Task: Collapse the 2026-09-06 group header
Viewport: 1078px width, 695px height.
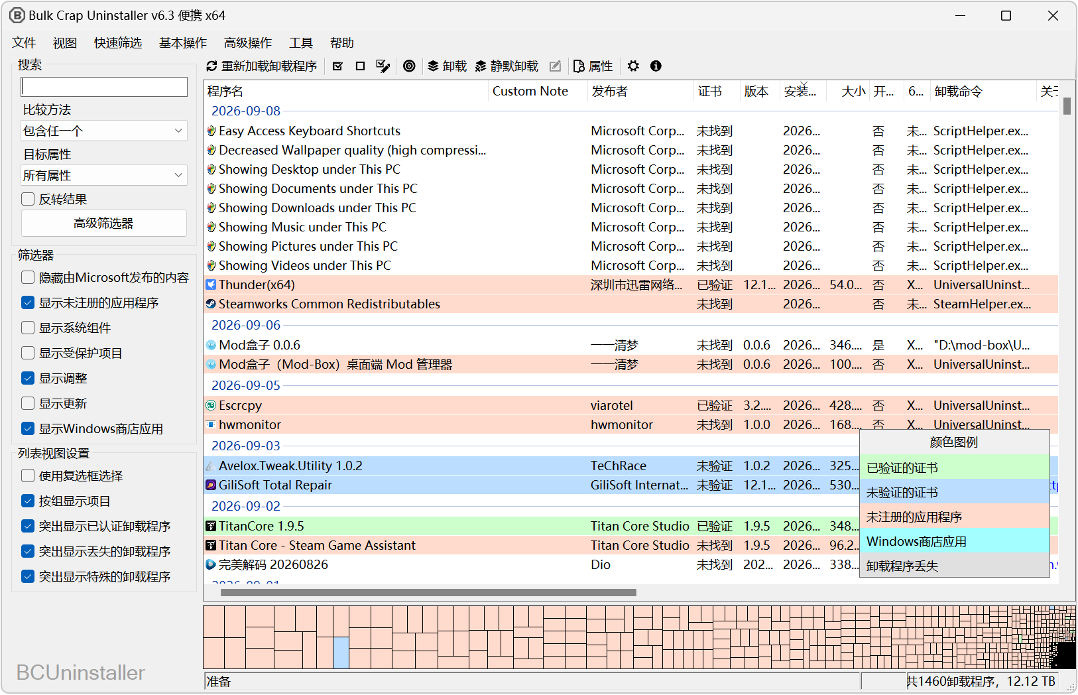Action: click(246, 326)
